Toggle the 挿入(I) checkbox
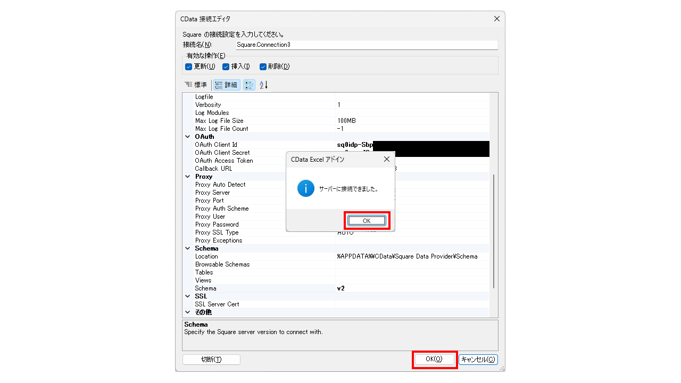The image size is (681, 383). point(226,66)
